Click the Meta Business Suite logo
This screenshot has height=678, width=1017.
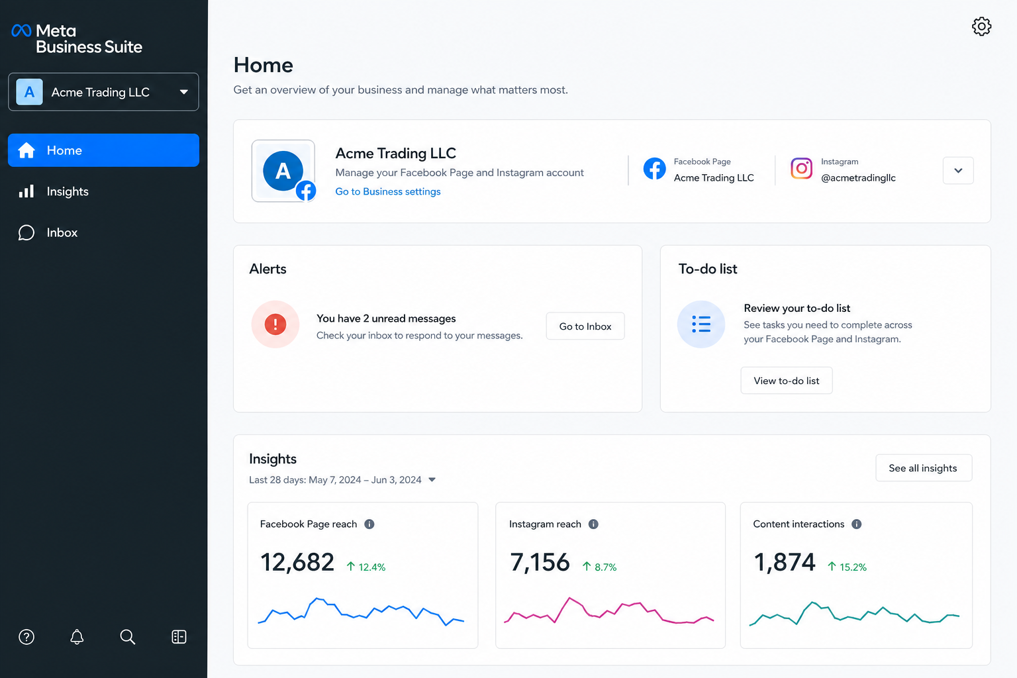[x=77, y=38]
